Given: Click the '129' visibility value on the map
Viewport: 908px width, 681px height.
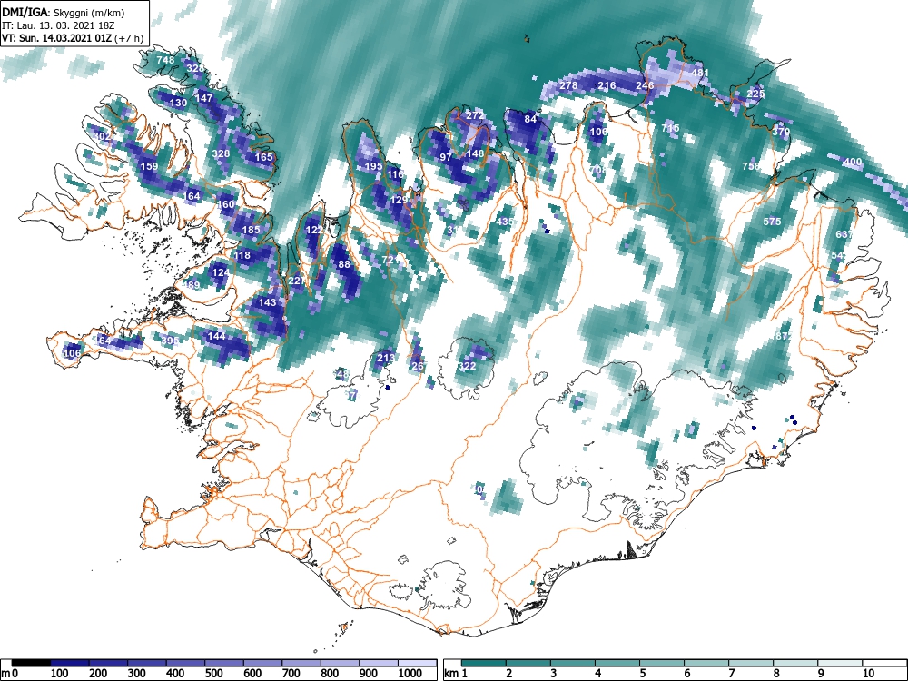Looking at the screenshot, I should [399, 201].
